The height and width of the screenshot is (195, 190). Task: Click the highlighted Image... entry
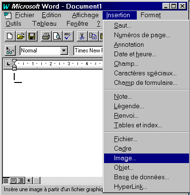(x=146, y=158)
